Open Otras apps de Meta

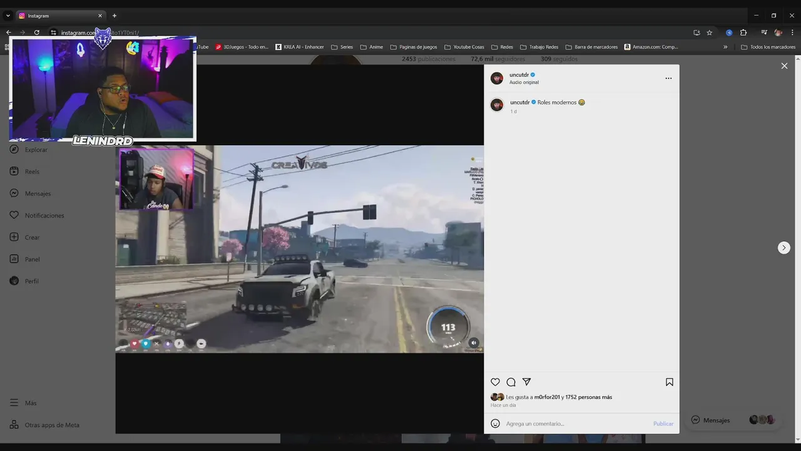point(44,425)
